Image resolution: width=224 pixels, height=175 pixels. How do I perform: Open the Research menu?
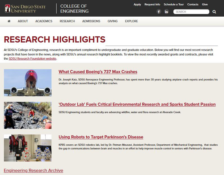pyautogui.click(x=67, y=21)
